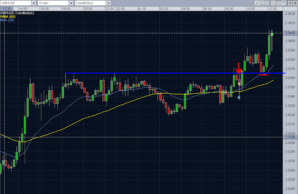
Task: Click the GBP/USD (Candlestick) legend label
Action: click(17, 13)
